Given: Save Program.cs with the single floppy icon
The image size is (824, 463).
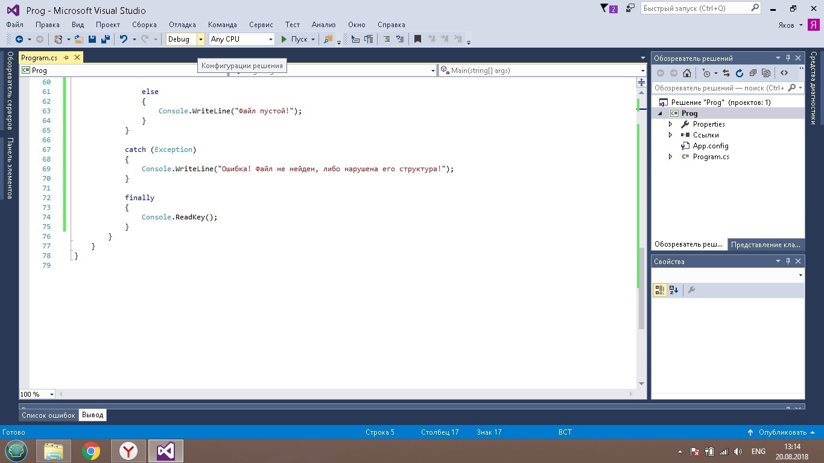Looking at the screenshot, I should 92,39.
